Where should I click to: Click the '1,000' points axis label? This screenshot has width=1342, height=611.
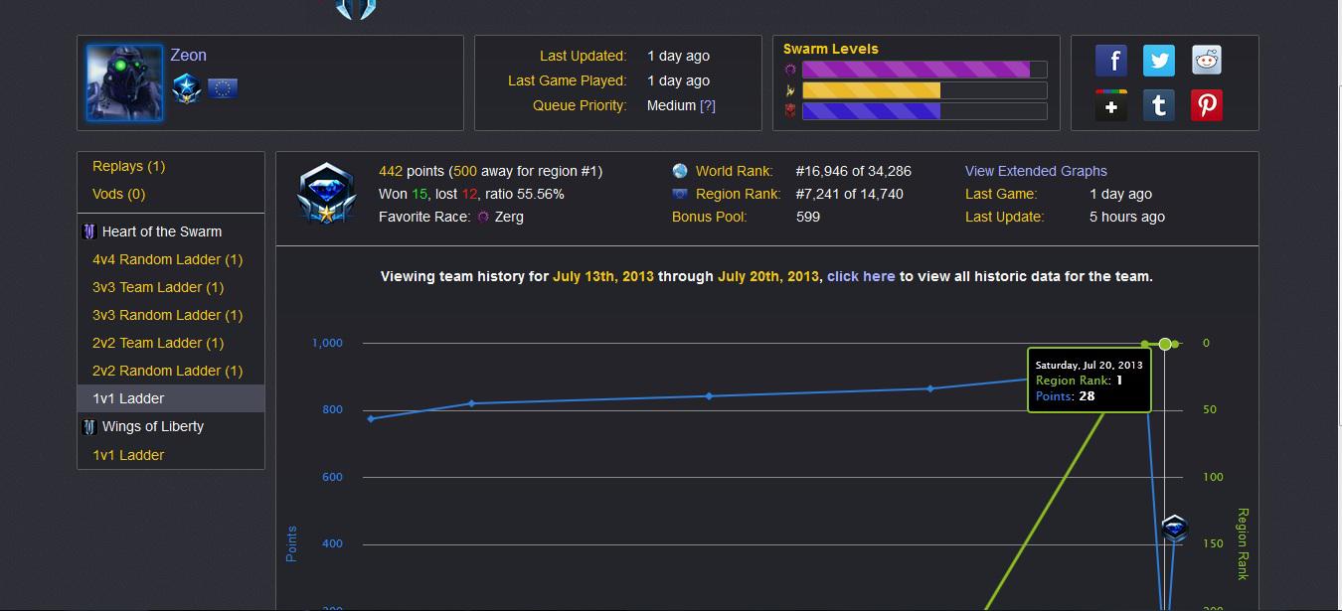(327, 343)
